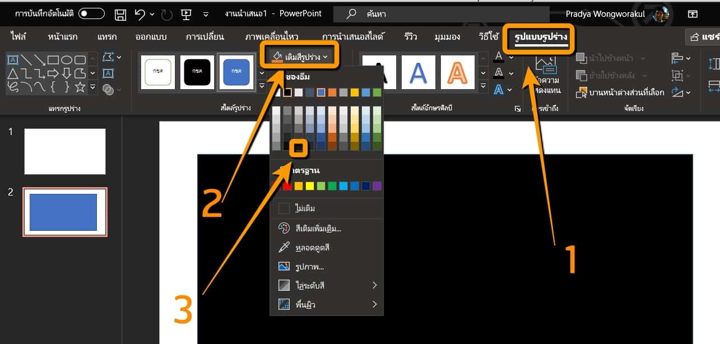
Task: Pick the green theme color swatch in top row
Action: pyautogui.click(x=377, y=92)
